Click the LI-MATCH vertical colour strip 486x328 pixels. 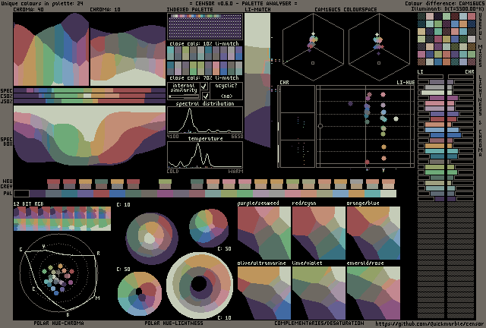[x=257, y=80]
